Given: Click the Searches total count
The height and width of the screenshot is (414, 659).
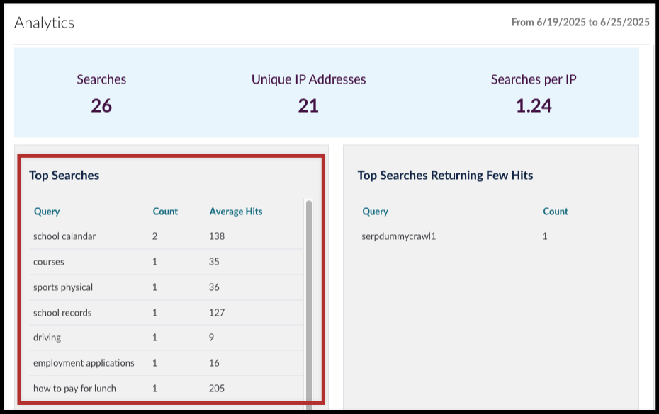Looking at the screenshot, I should (x=101, y=105).
